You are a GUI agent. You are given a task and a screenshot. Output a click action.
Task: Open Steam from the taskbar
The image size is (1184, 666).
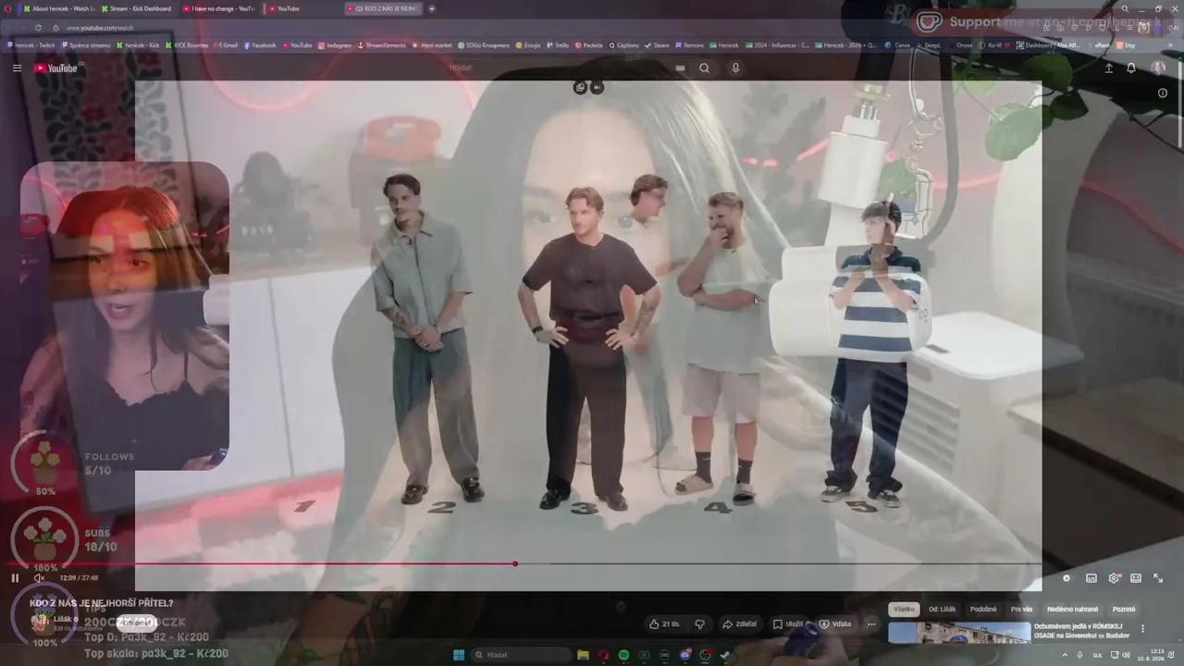[x=725, y=655]
